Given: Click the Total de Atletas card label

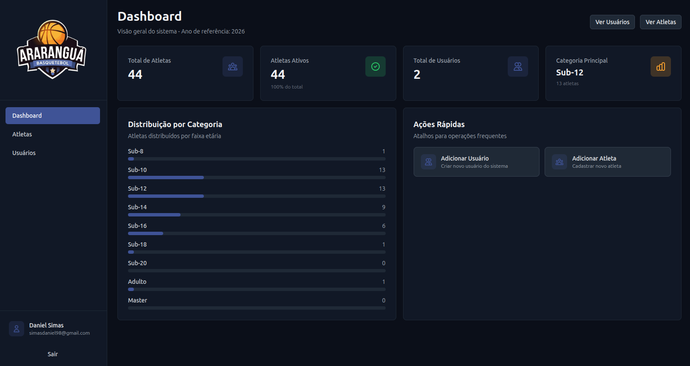Looking at the screenshot, I should click(150, 61).
